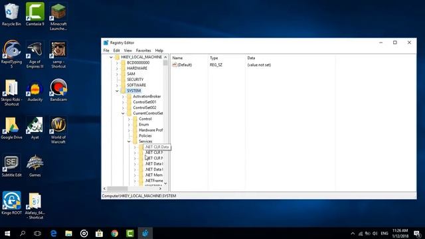Click the (value not set) data cell
This screenshot has width=425, height=239.
259,65
